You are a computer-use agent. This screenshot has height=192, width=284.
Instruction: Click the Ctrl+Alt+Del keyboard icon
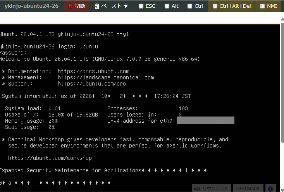click(x=215, y=6)
